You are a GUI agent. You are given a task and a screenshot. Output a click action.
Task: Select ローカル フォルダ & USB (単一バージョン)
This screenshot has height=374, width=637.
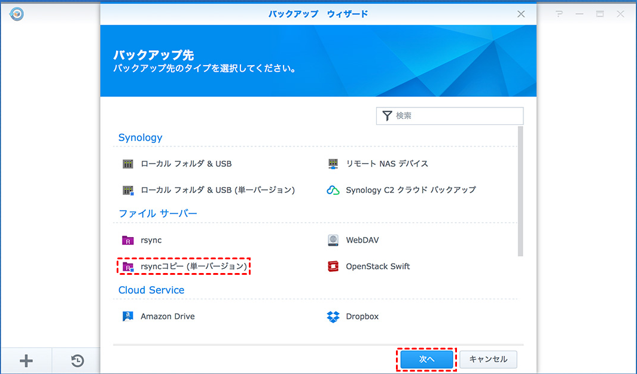point(218,190)
